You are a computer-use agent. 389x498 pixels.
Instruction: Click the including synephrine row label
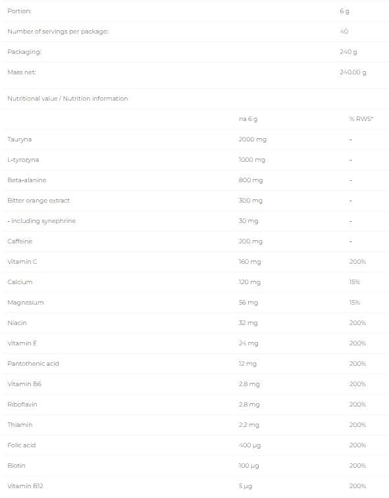pyautogui.click(x=41, y=221)
